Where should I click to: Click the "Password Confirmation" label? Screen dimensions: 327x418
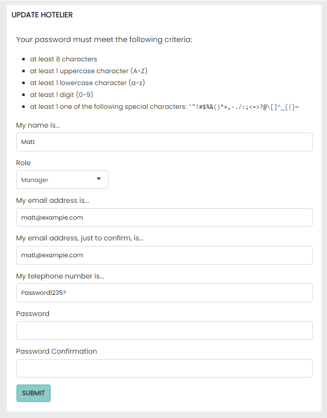[56, 351]
